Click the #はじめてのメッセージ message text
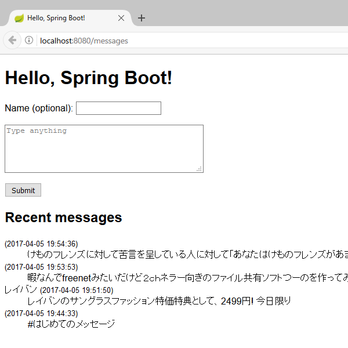The width and height of the screenshot is (348, 348). [x=71, y=324]
